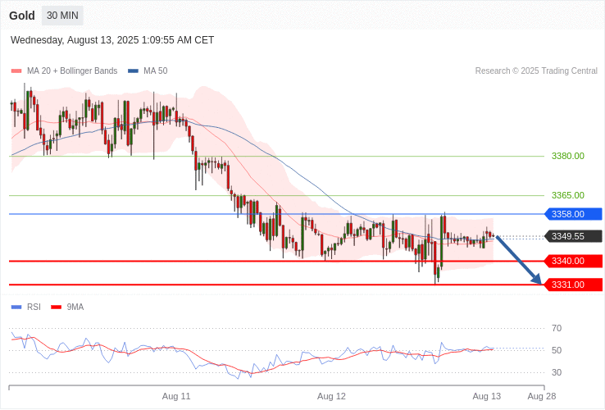Image resolution: width=605 pixels, height=410 pixels.
Task: Click the RSI 30 level label
Action: click(557, 372)
